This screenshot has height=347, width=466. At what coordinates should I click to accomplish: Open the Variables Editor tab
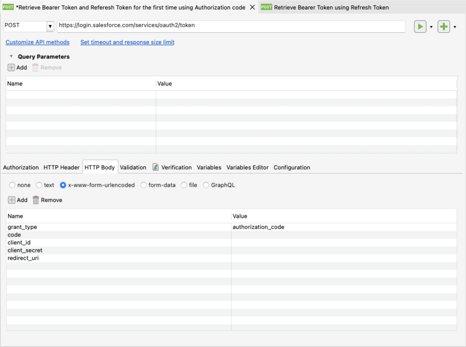pos(247,168)
